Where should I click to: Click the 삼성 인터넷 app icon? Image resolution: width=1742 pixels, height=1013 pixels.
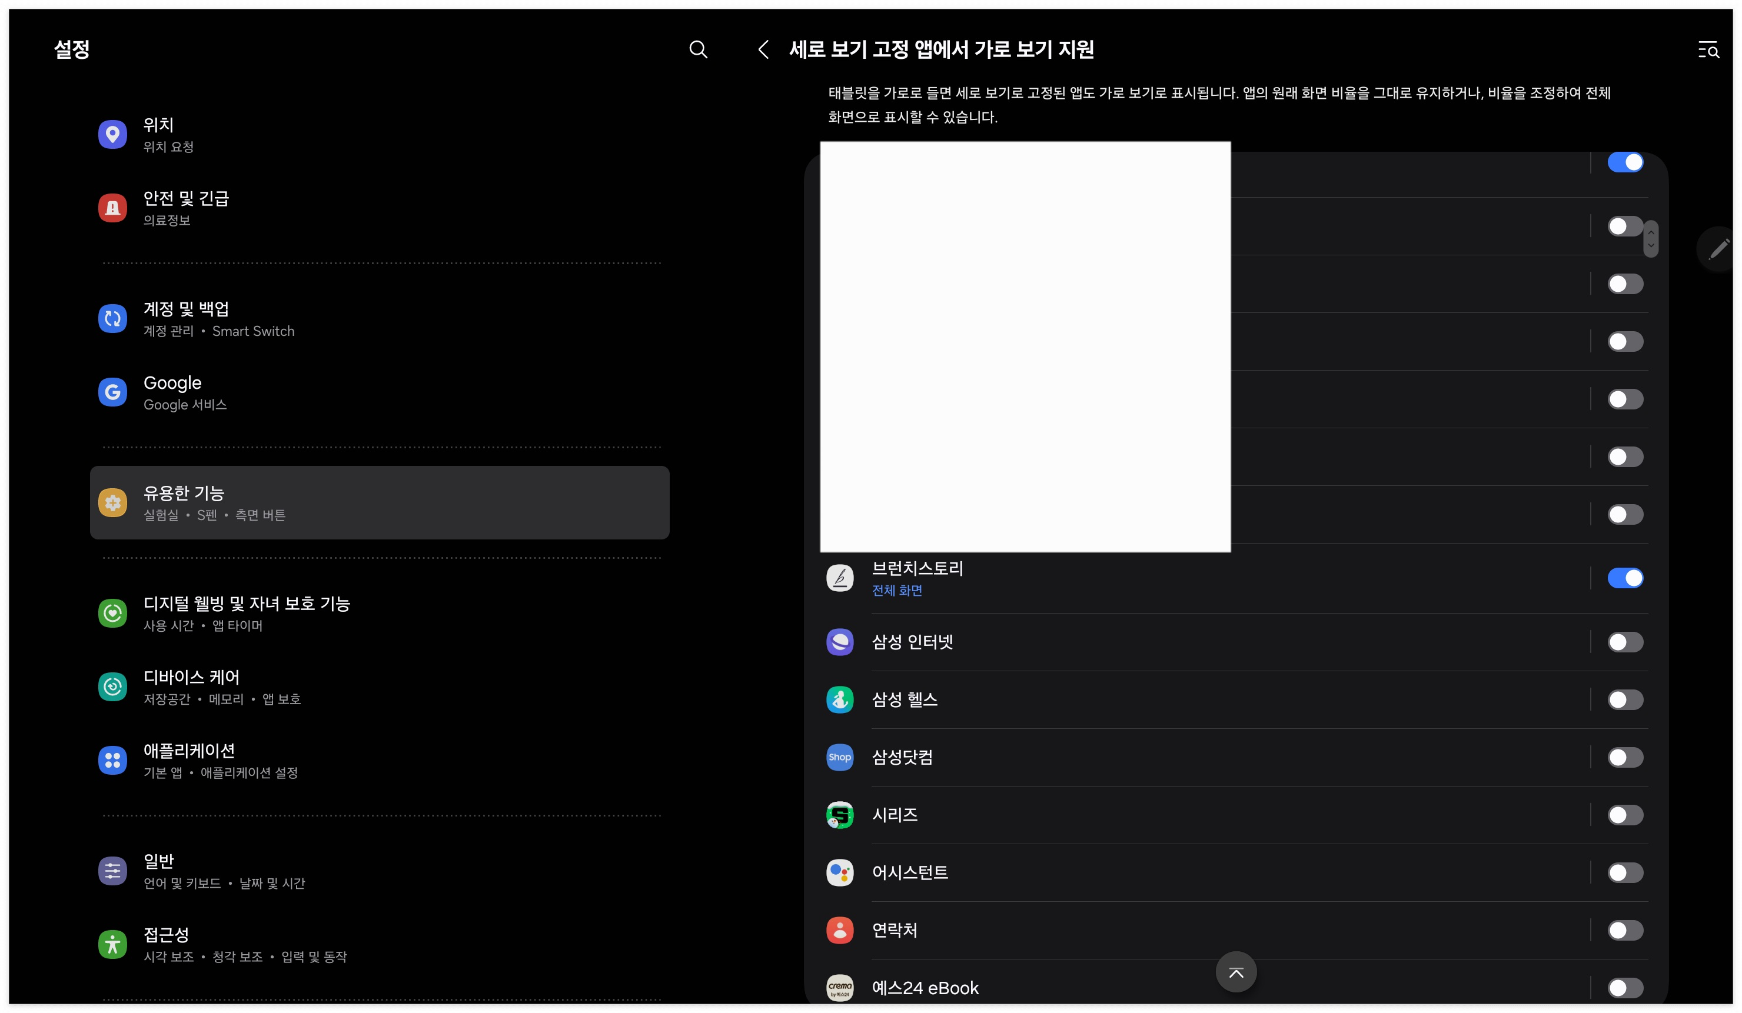(840, 642)
